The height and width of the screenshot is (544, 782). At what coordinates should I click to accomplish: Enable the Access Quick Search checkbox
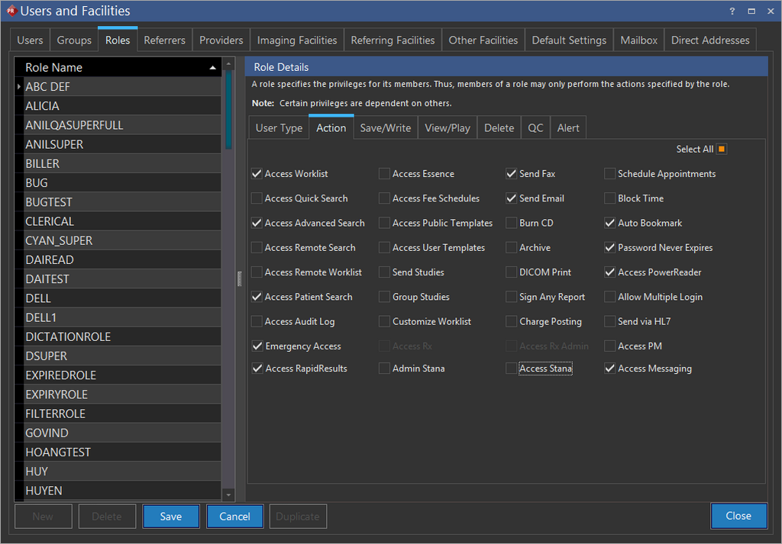257,198
